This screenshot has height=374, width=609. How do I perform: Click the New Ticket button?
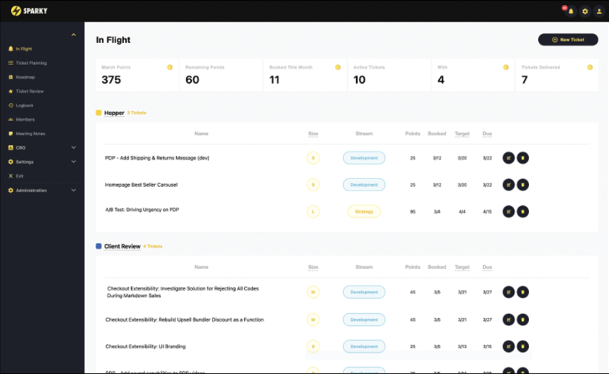click(x=568, y=40)
